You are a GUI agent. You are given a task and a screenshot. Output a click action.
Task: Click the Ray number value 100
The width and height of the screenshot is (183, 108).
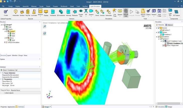[x=12, y=83]
